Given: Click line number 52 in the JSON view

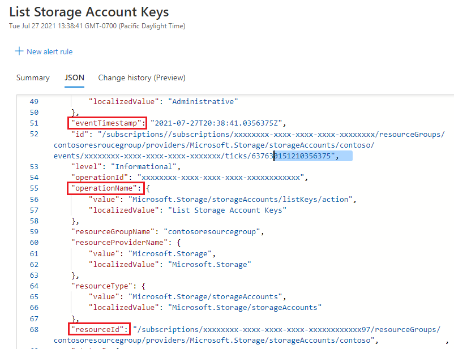Looking at the screenshot, I should 34,134.
